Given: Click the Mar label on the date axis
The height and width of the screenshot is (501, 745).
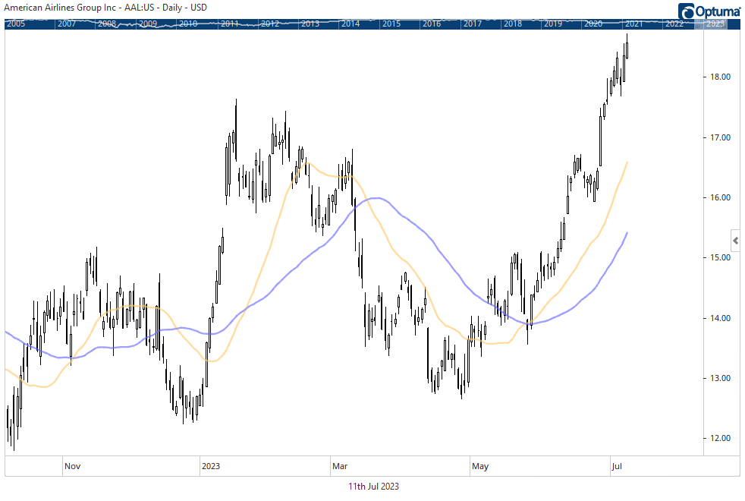Looking at the screenshot, I should coord(340,466).
